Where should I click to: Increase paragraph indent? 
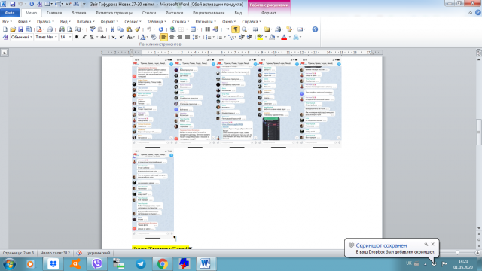click(249, 37)
